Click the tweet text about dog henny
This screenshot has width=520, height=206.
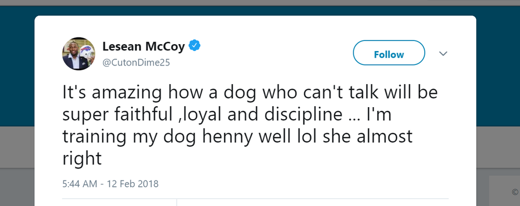251,126
